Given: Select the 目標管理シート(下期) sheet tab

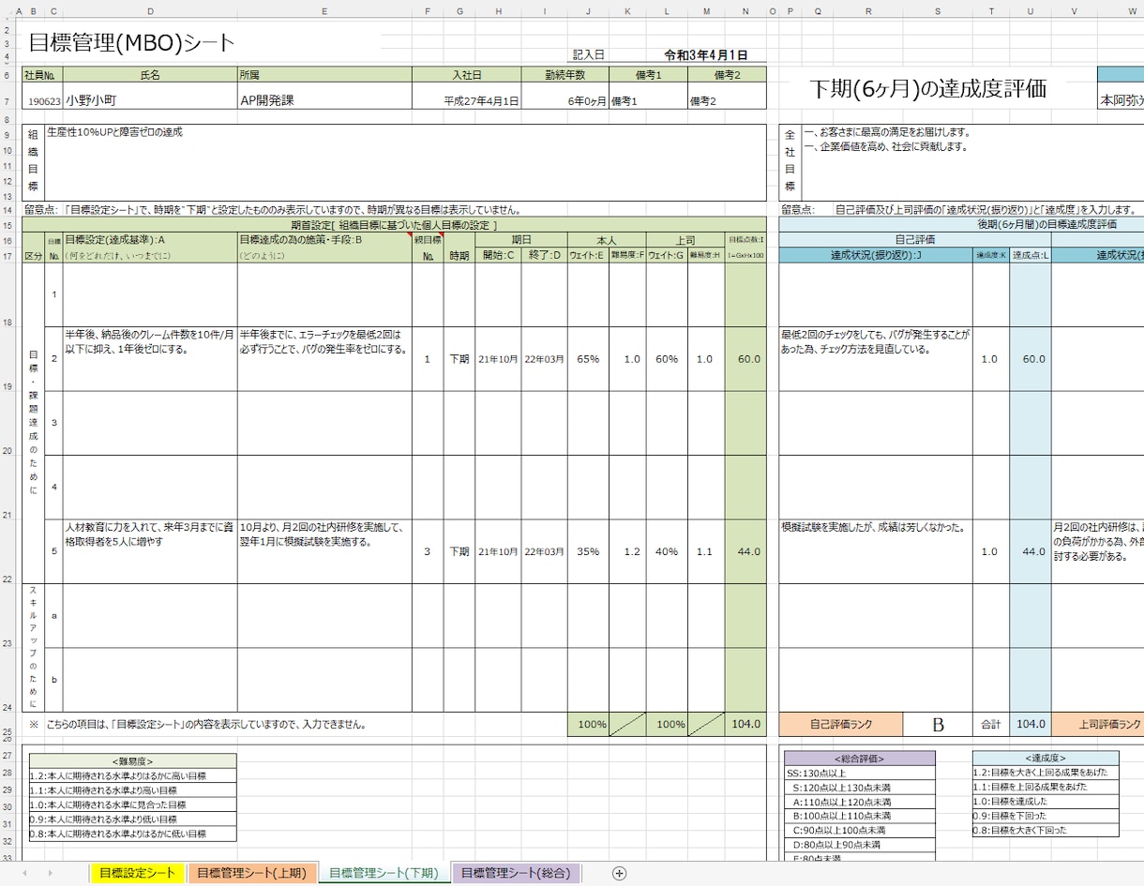Looking at the screenshot, I should pos(384,873).
